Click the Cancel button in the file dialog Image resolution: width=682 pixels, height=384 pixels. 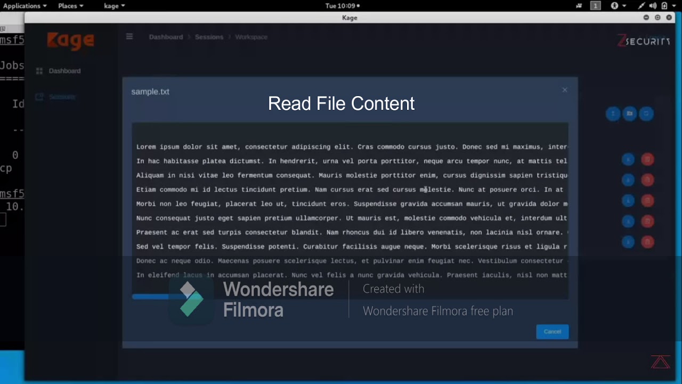(x=552, y=332)
